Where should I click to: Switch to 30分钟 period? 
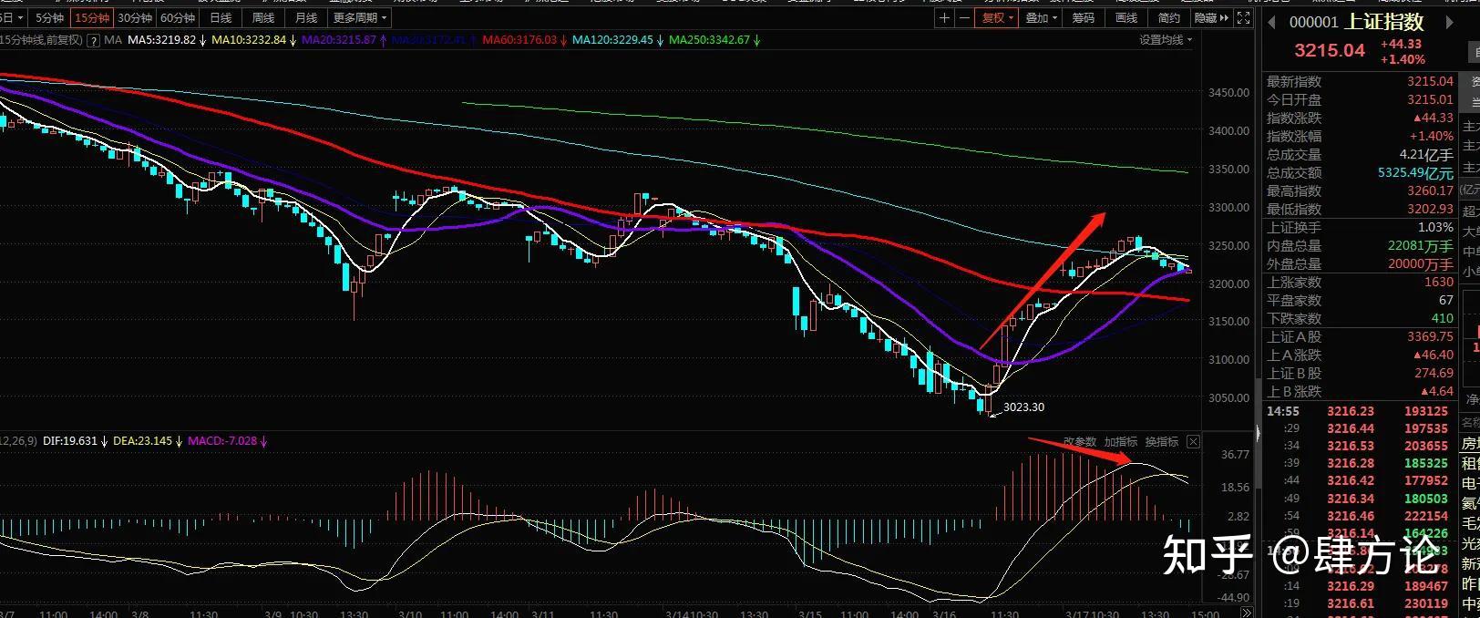tap(135, 18)
